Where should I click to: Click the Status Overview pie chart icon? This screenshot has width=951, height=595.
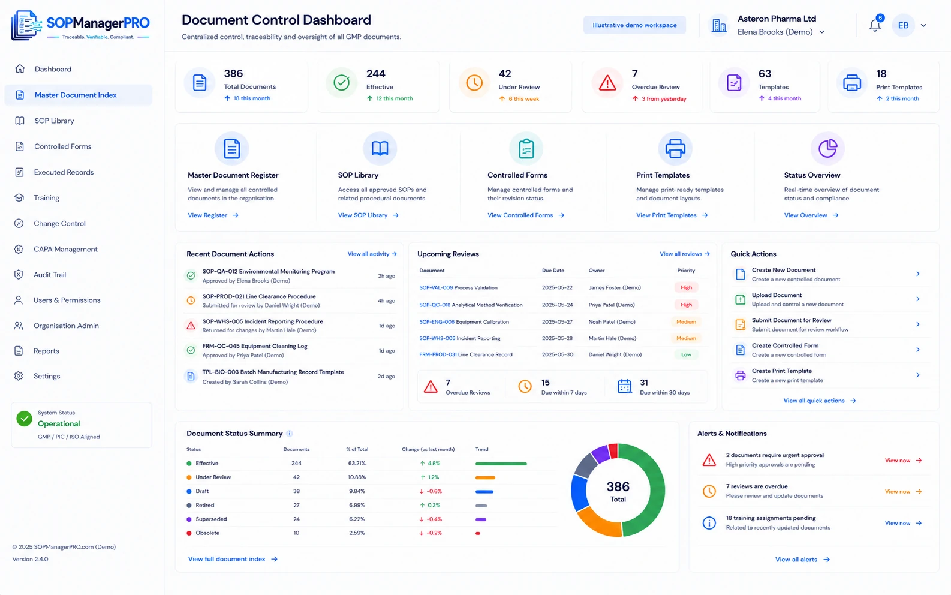point(828,148)
